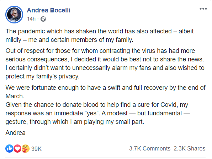
Task: Click the 'Andrea' signature at post end
Action: pyautogui.click(x=15, y=133)
